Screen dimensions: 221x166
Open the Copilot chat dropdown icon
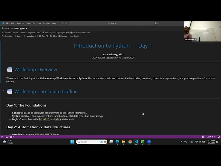(157, 23)
